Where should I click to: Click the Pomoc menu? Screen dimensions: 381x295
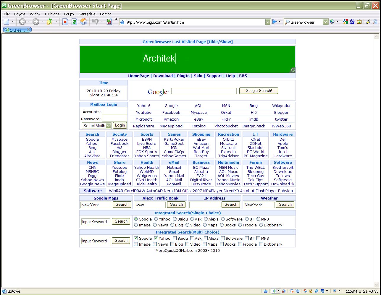pyautogui.click(x=106, y=14)
